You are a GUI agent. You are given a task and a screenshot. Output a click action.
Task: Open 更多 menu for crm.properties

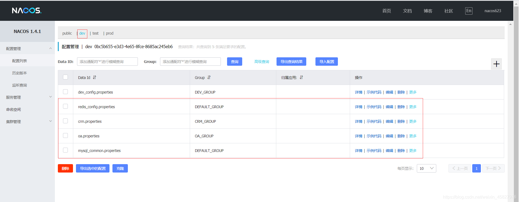413,121
